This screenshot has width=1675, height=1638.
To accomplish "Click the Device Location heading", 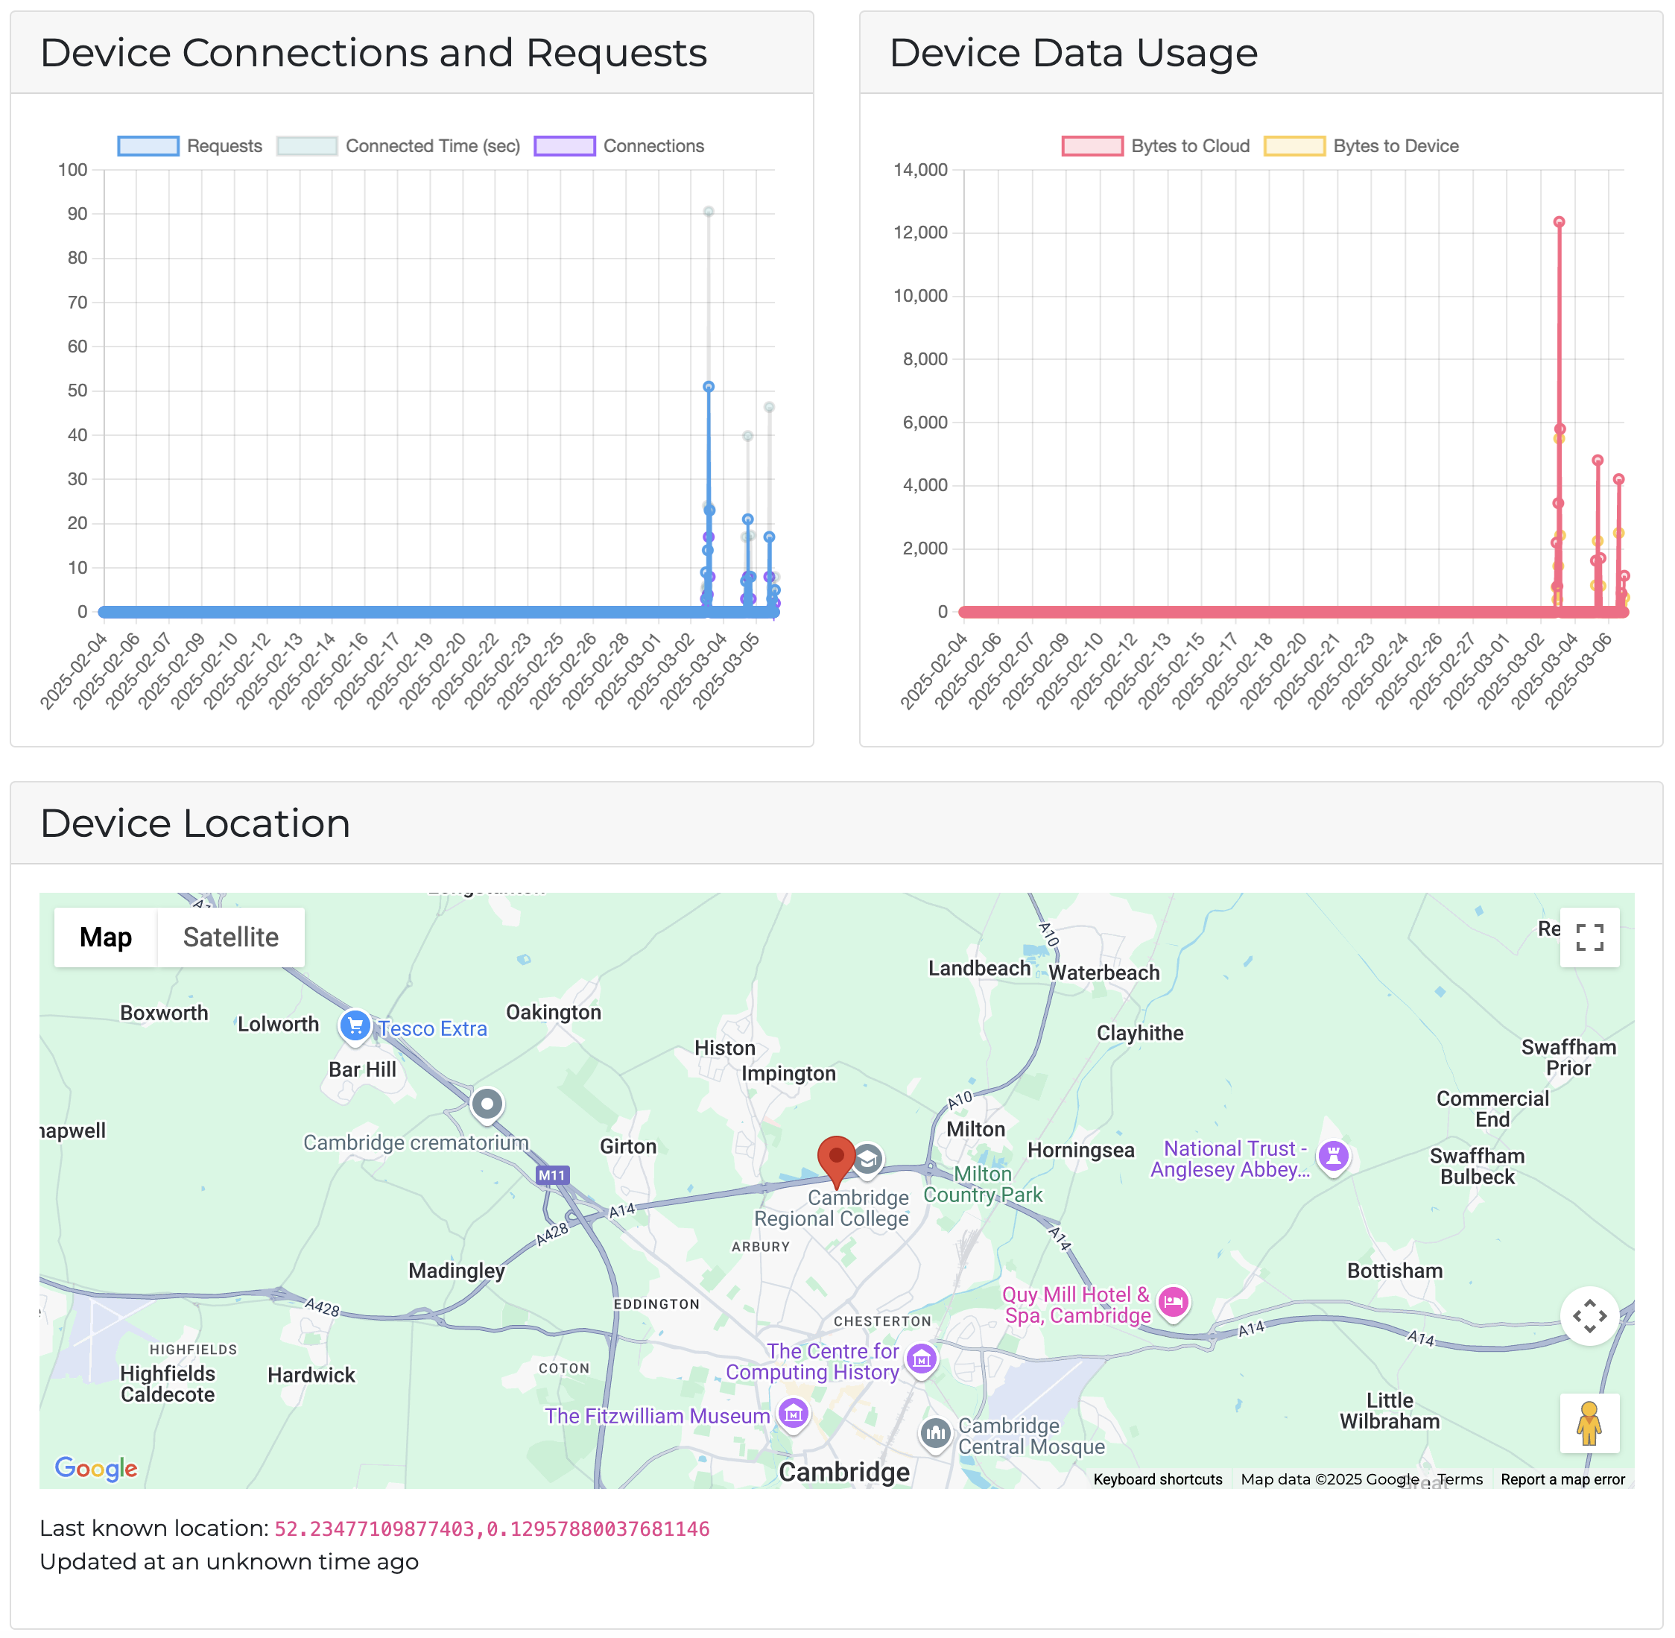I will click(195, 823).
